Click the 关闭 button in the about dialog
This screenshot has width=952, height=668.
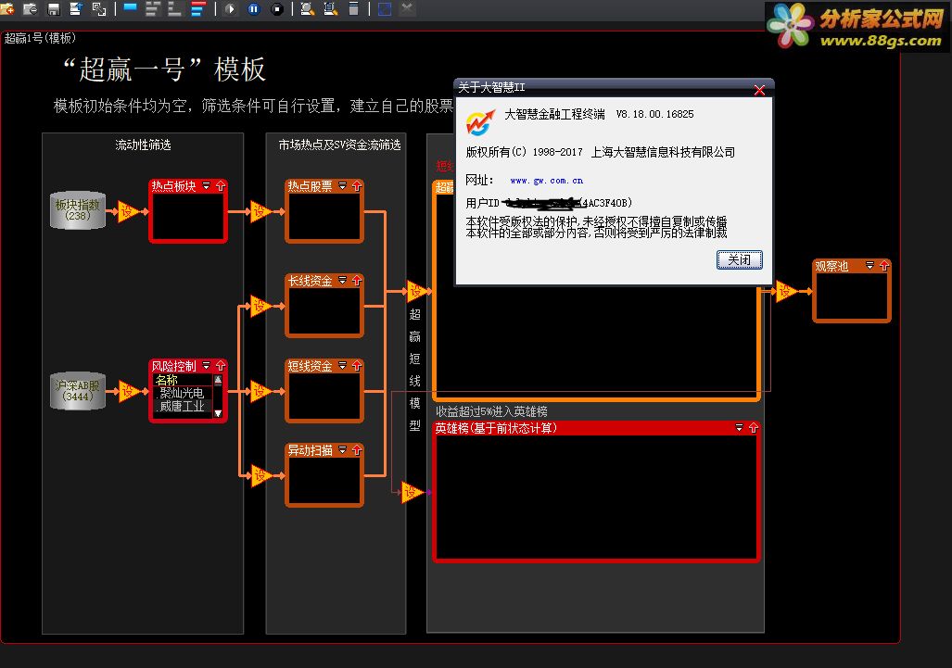(739, 259)
